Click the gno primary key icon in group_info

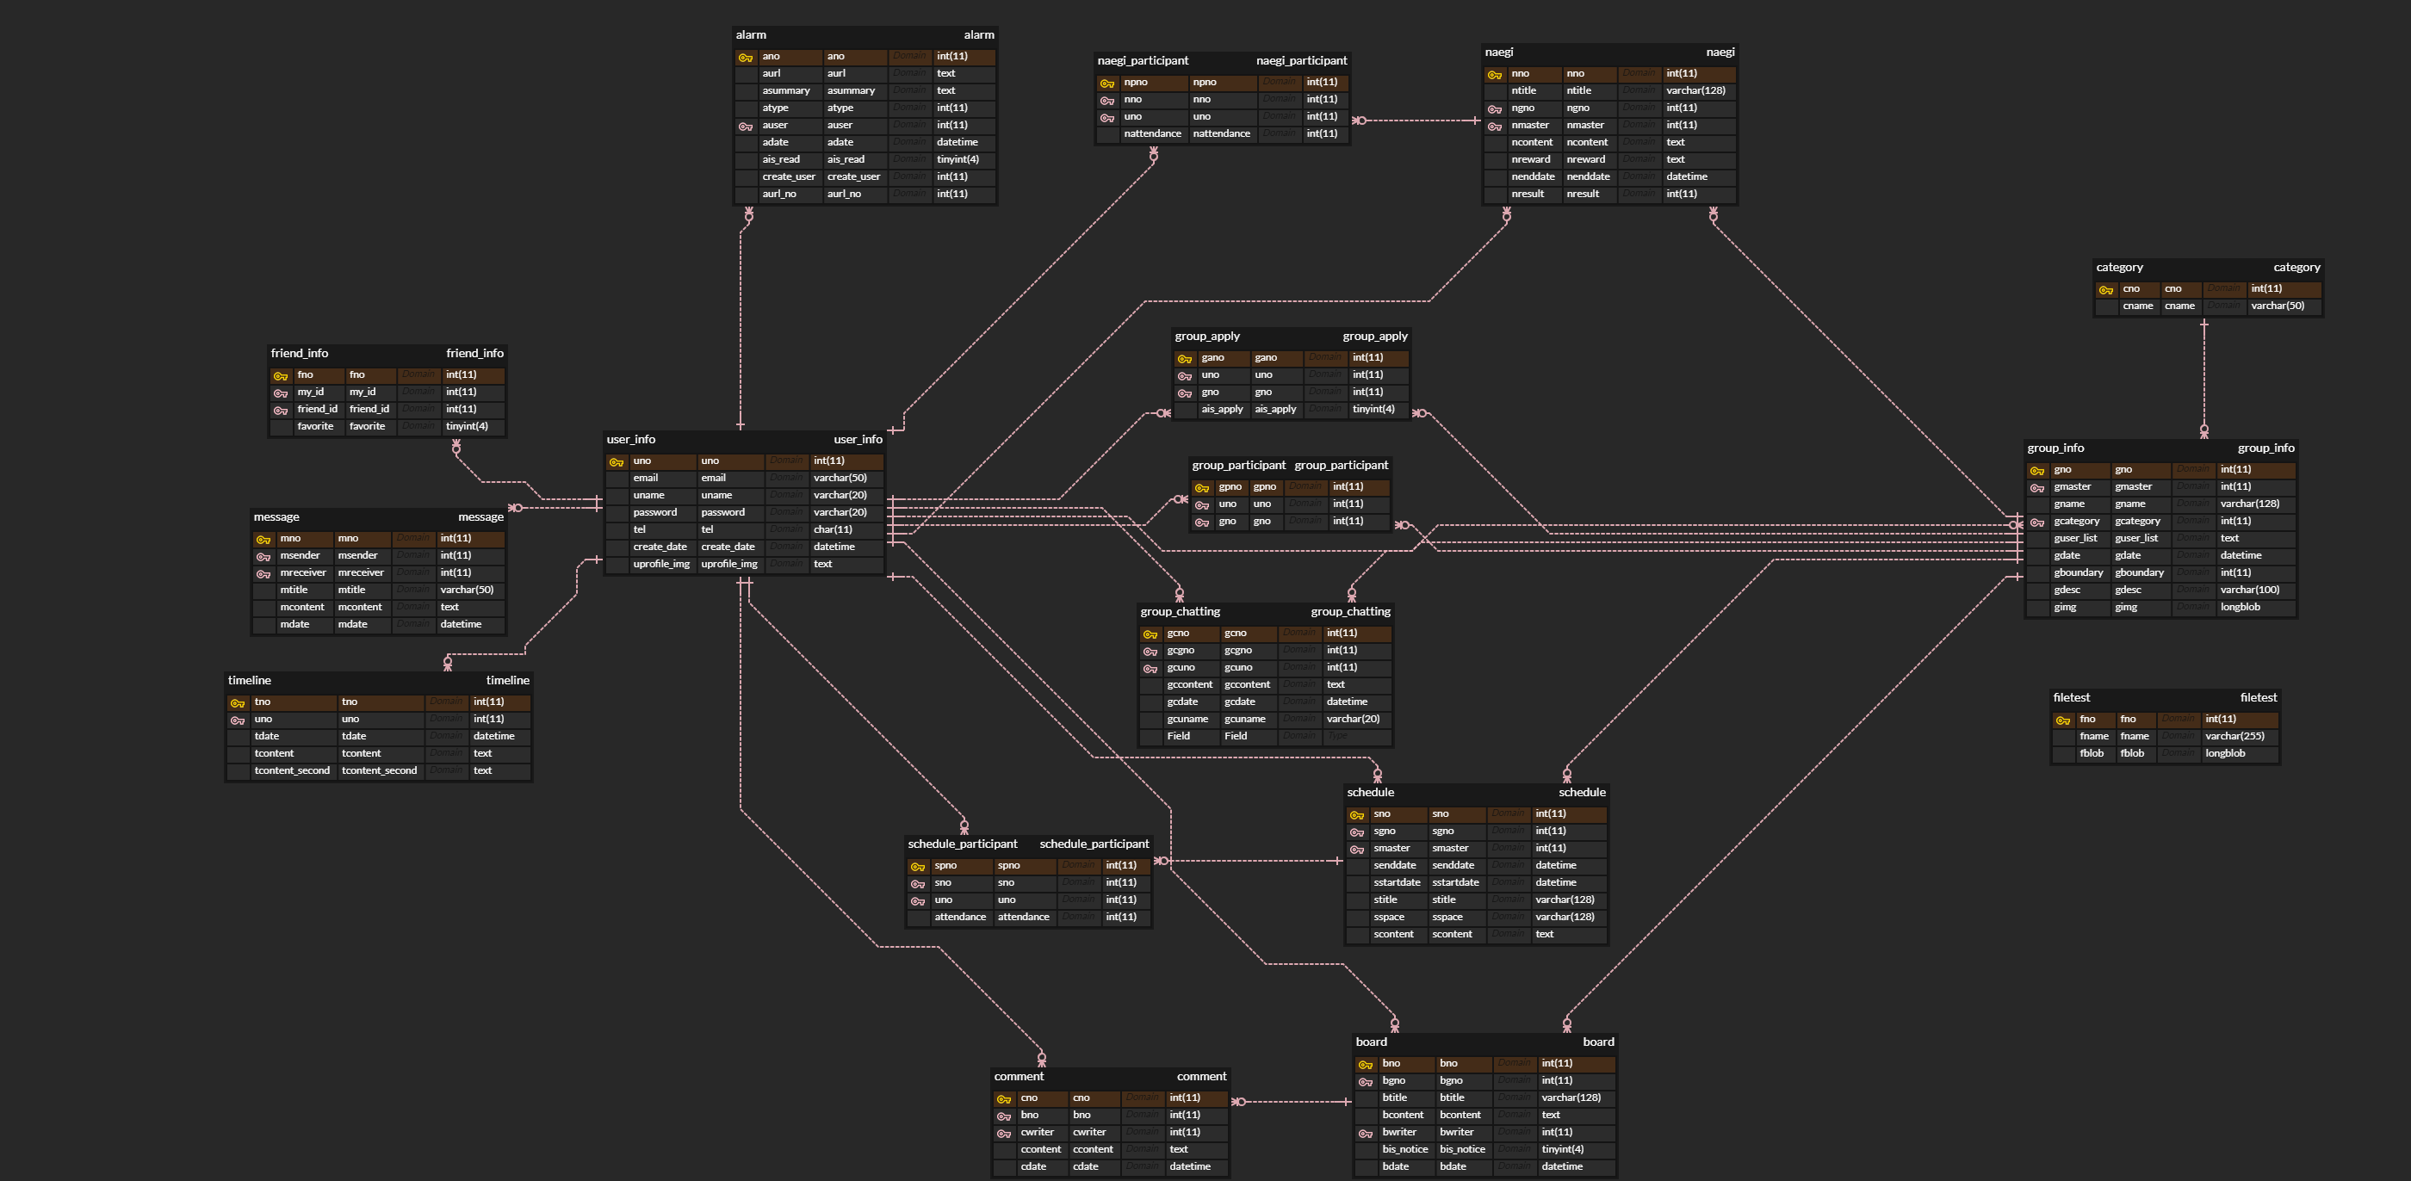pos(2037,471)
